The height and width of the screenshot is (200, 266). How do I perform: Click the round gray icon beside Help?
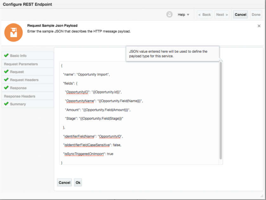click(170, 15)
